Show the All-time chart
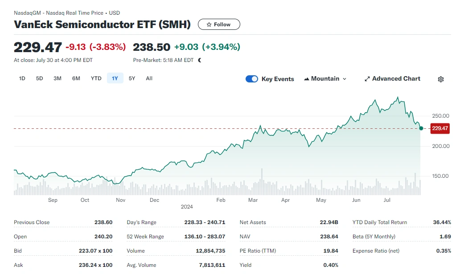Screen dimensions: 460x274 (149, 78)
